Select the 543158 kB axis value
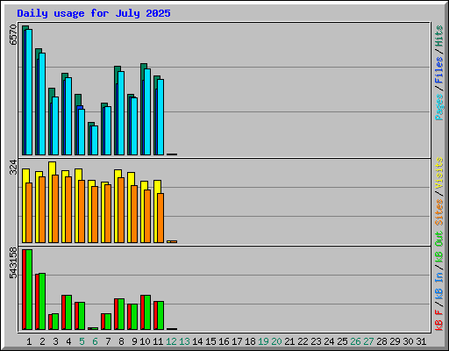 tap(13, 262)
